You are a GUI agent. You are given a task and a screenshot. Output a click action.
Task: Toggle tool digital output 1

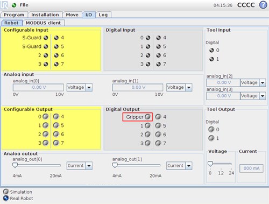click(x=211, y=138)
